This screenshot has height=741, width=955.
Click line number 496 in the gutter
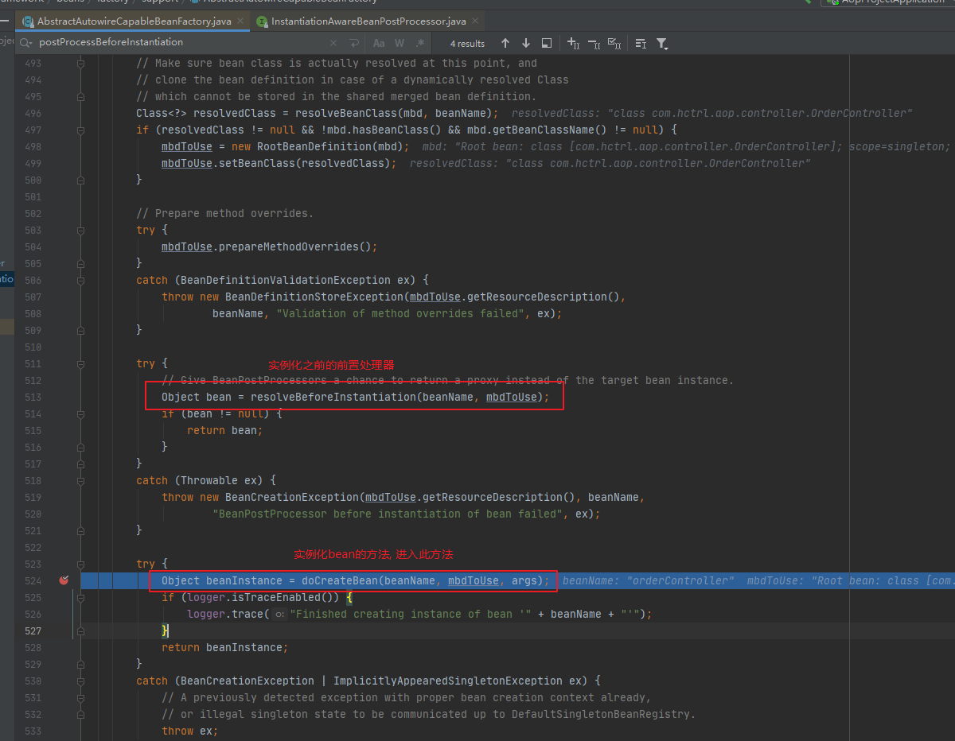tap(33, 113)
